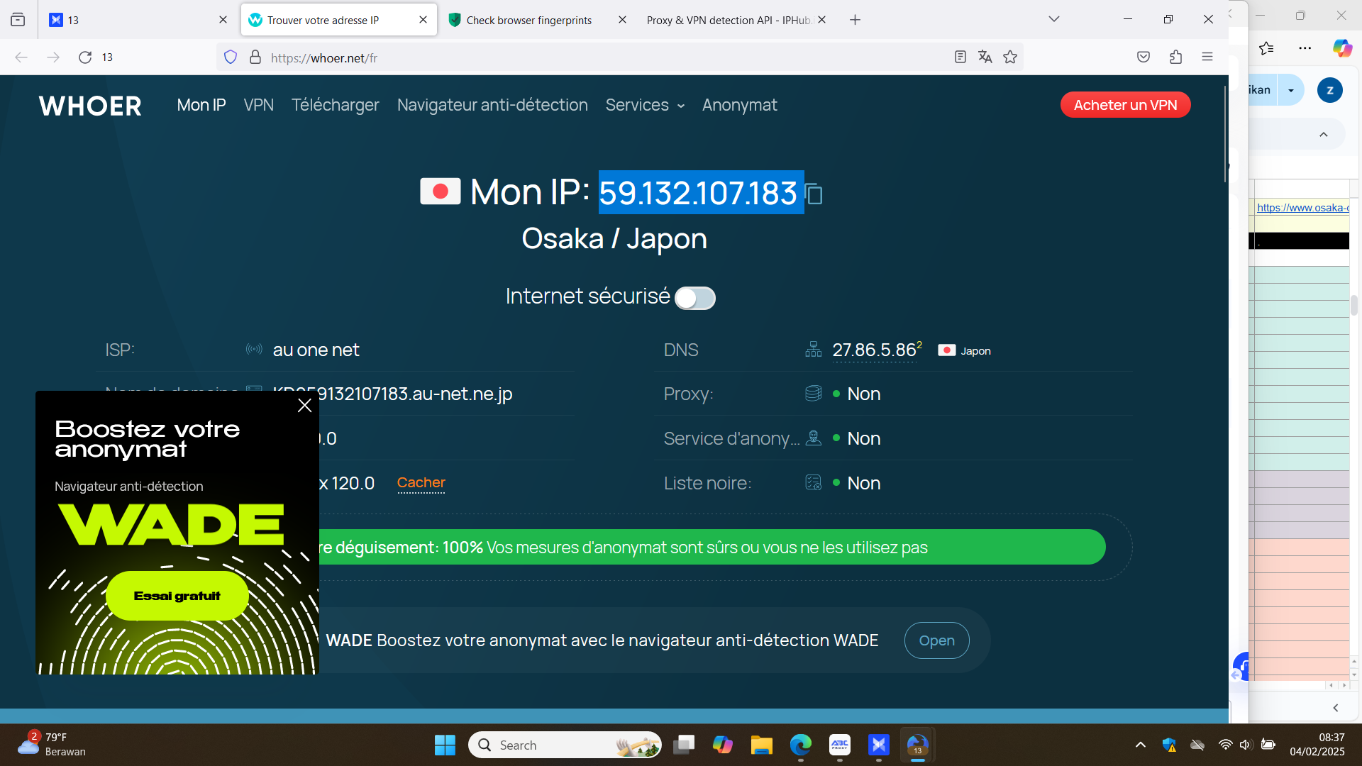1362x766 pixels.
Task: Open the Windows Start menu
Action: click(x=445, y=745)
